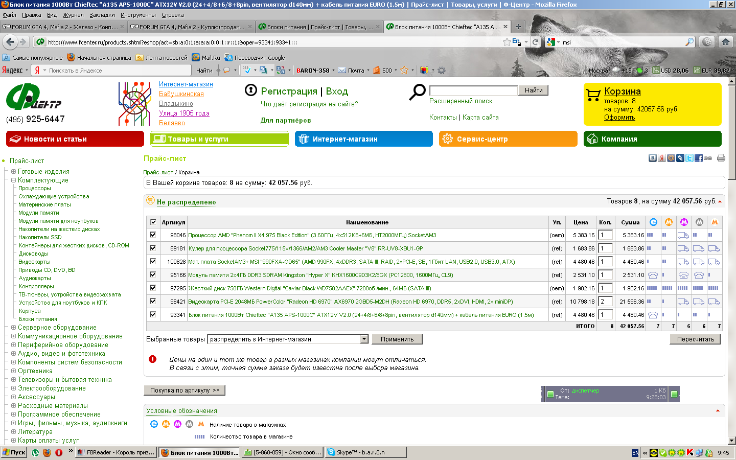The width and height of the screenshot is (736, 460).
Task: Click the magnifier icon in the Google search box
Action: point(689,42)
